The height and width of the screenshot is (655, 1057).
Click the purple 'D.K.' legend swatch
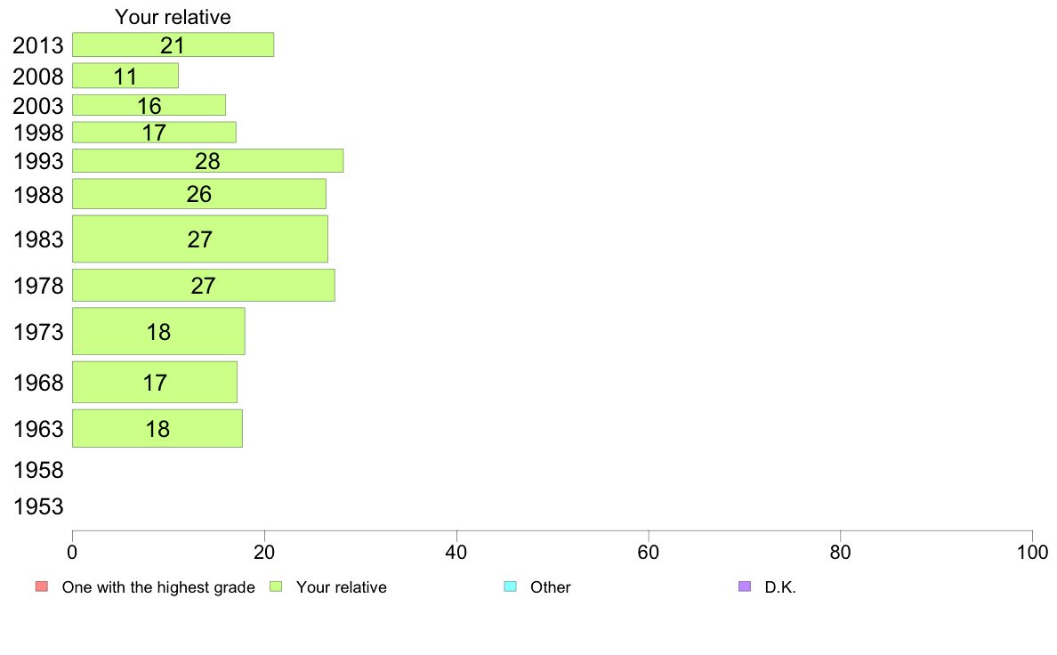point(744,586)
